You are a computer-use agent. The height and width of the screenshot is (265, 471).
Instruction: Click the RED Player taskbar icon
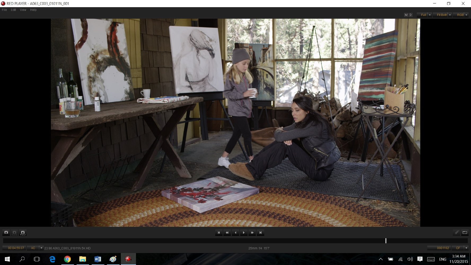pyautogui.click(x=128, y=259)
